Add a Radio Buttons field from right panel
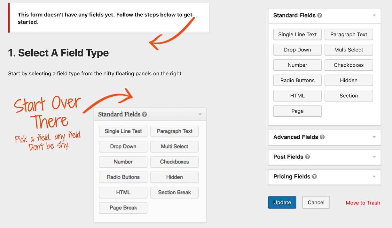This screenshot has height=228, width=392. click(x=297, y=80)
